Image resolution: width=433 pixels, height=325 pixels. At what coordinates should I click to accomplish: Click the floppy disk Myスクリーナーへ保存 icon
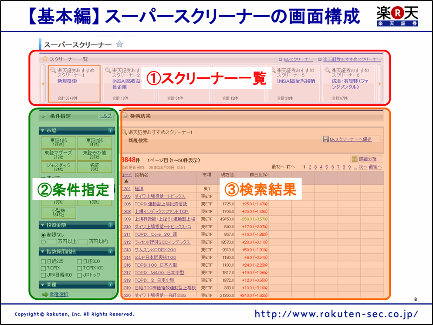pyautogui.click(x=325, y=139)
